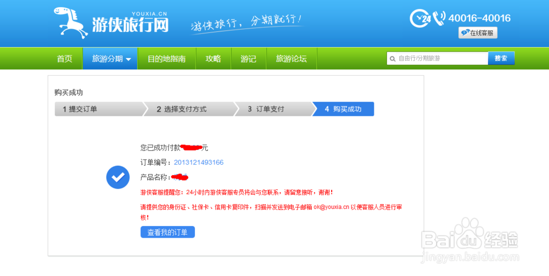549x276 pixels.
Task: Select step 1 提交订单
Action: tap(99, 109)
